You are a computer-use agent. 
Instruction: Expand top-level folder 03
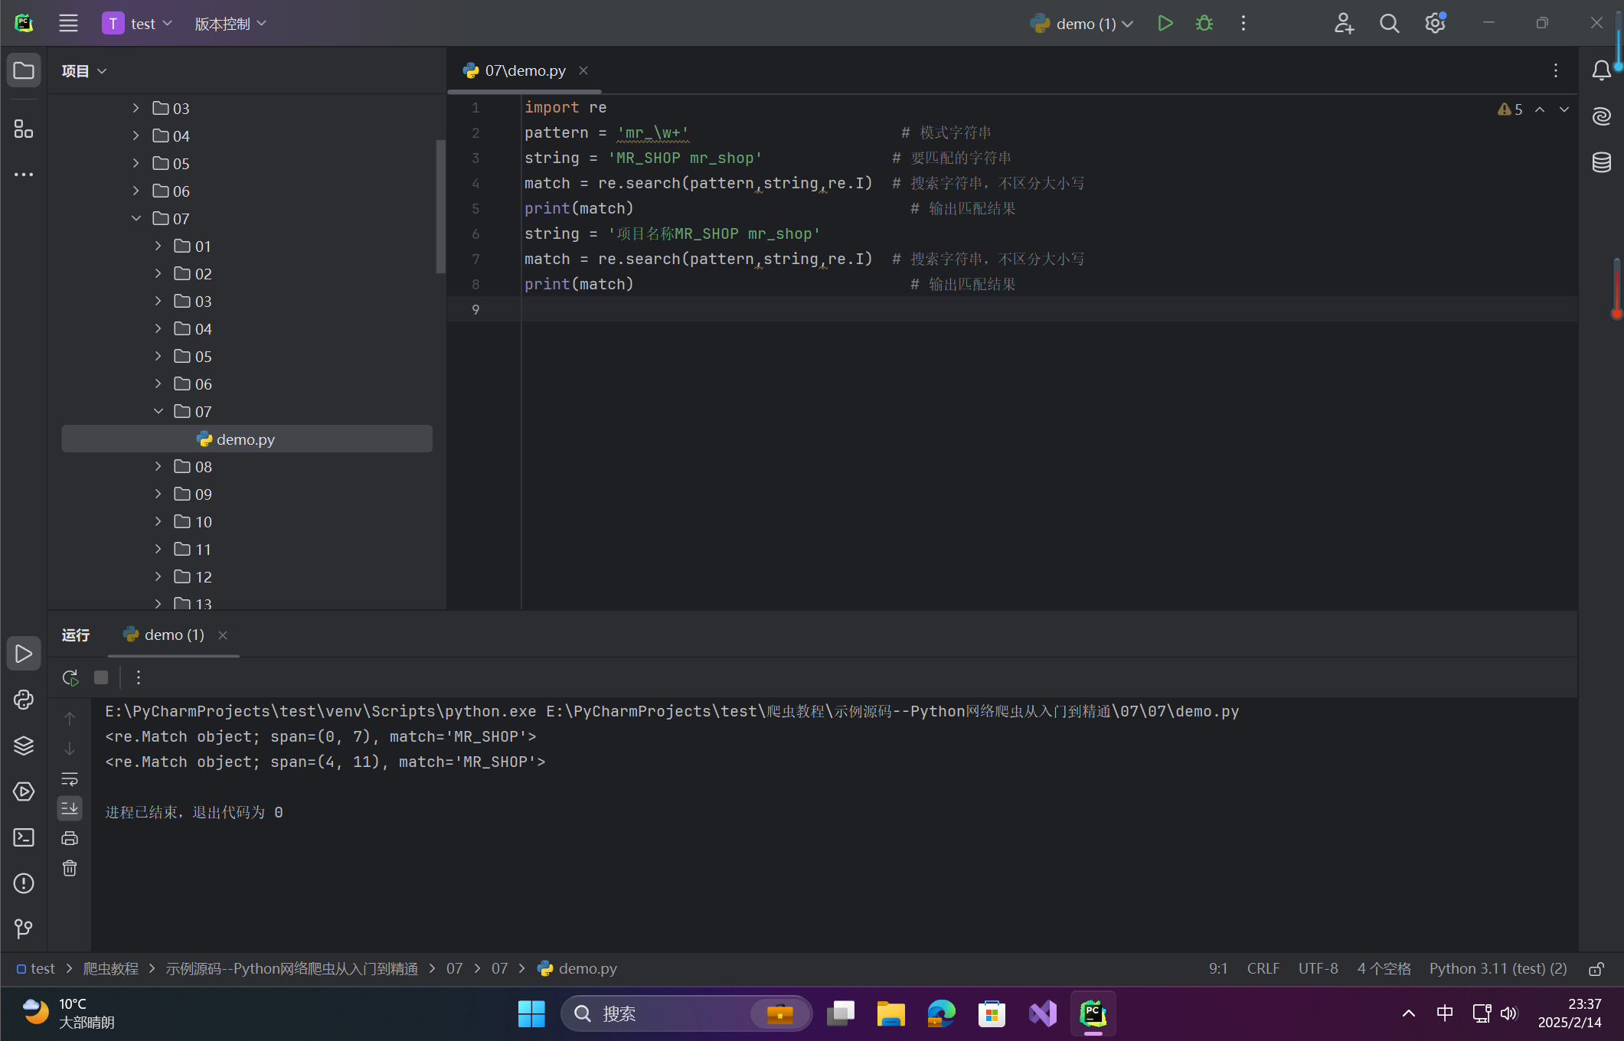coord(136,108)
